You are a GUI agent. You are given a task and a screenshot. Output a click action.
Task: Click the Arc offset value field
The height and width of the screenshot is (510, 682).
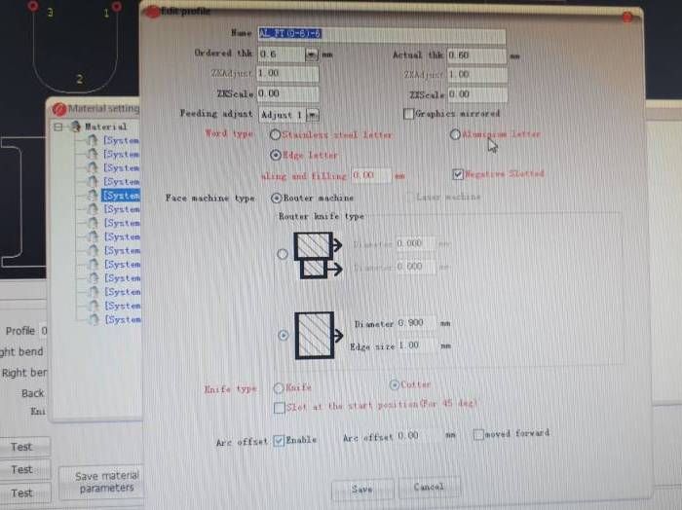[418, 435]
